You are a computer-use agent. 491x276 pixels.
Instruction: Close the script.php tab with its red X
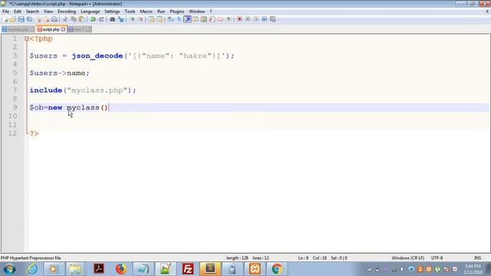(x=63, y=29)
